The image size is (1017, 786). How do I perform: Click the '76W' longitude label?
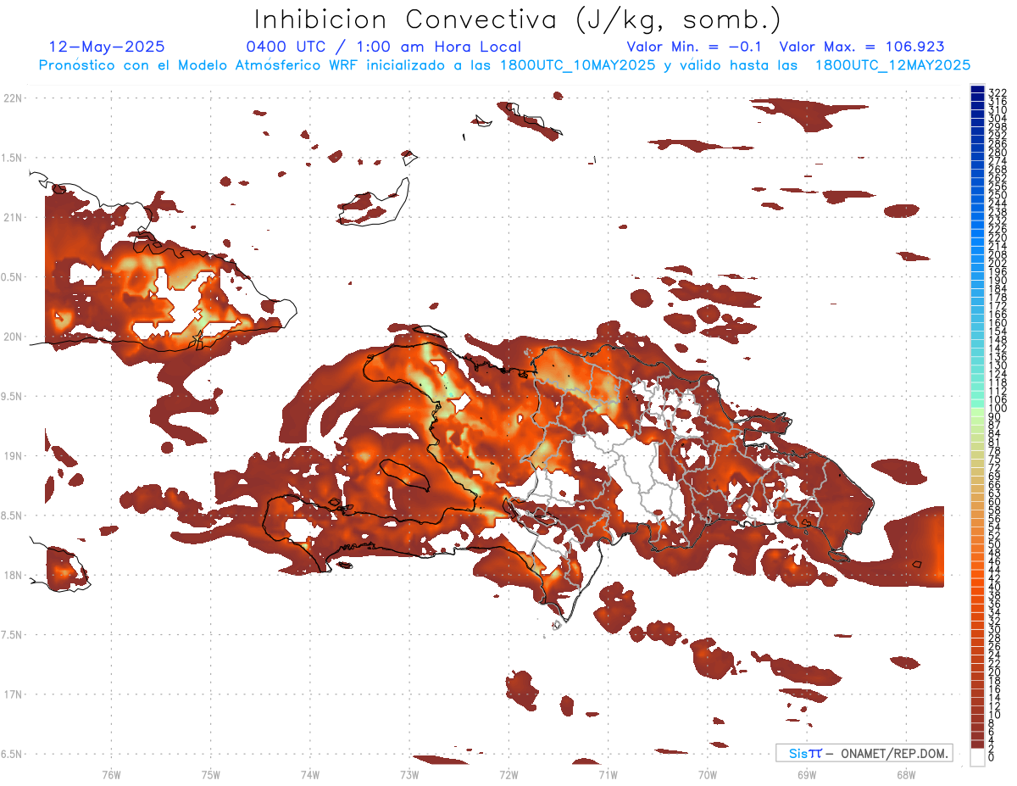click(x=111, y=774)
